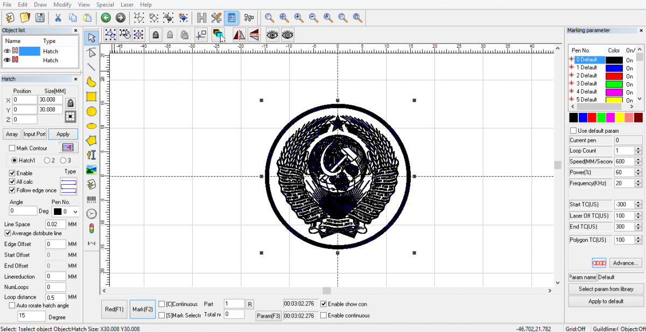Select the curve drawing tool
This screenshot has height=332, width=646.
click(92, 82)
